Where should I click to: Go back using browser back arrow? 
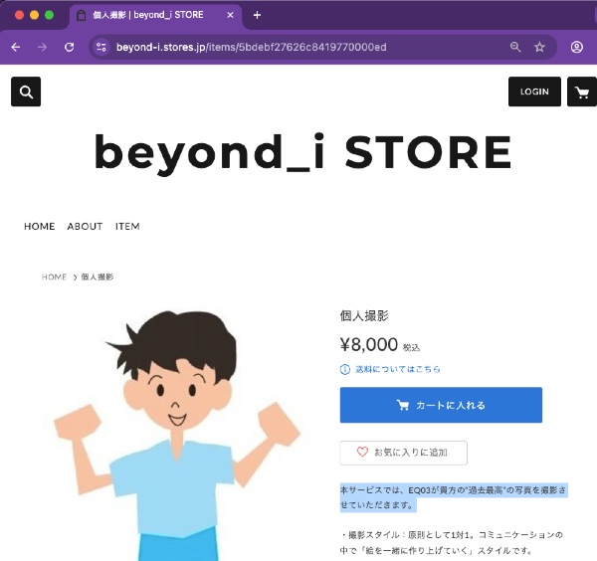[15, 47]
